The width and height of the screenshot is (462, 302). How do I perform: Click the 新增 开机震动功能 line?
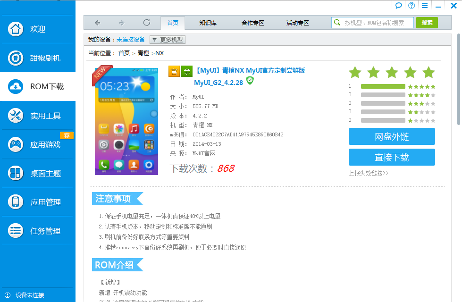[123, 293]
